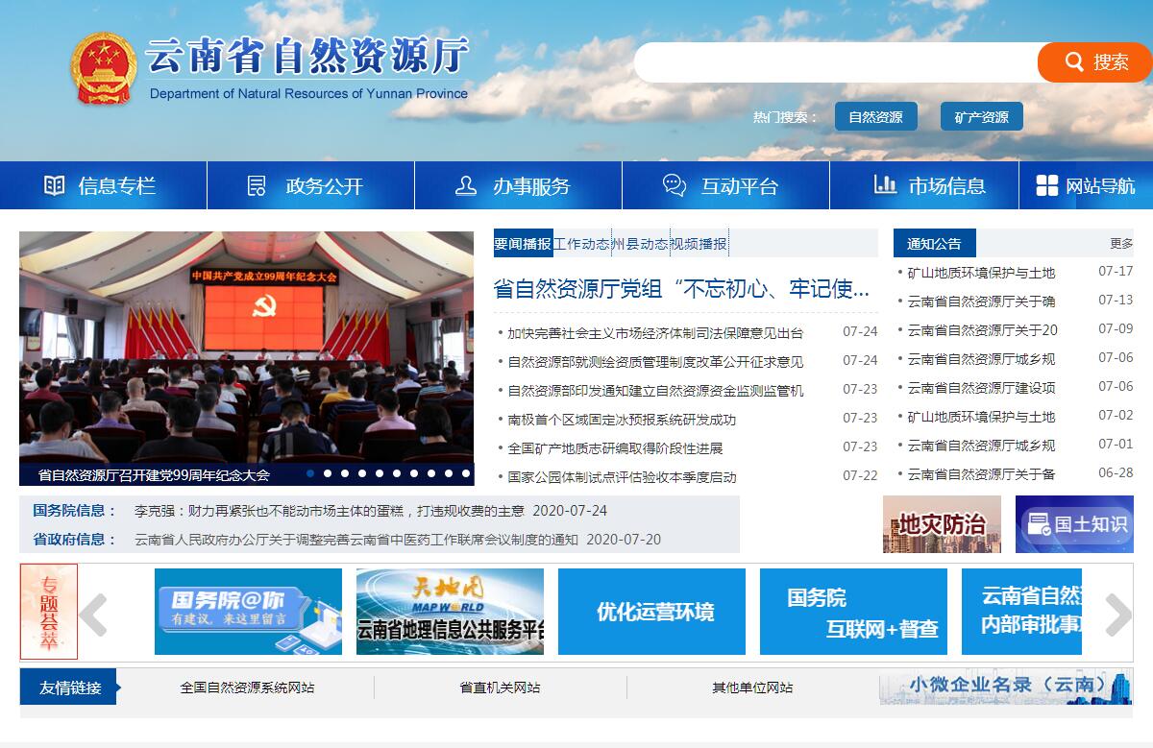Image resolution: width=1153 pixels, height=748 pixels.
Task: Open the 南极首个区域固定冰预报系统 news link
Action: click(x=622, y=420)
